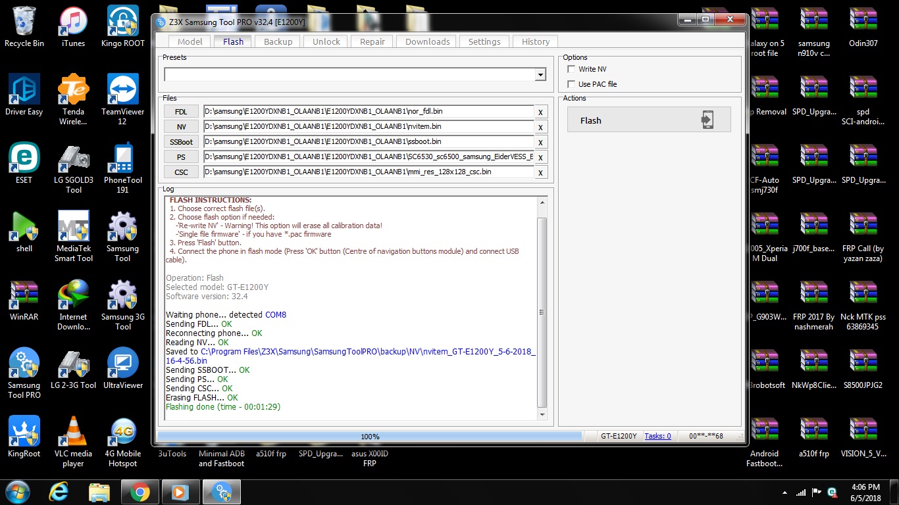Clear the NV file path
Image resolution: width=899 pixels, height=505 pixels.
point(540,128)
